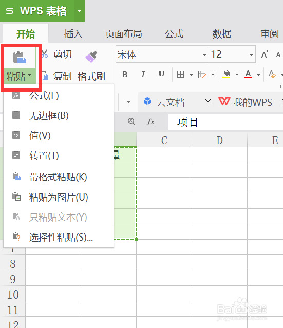Select row 8 header

coord(13,263)
